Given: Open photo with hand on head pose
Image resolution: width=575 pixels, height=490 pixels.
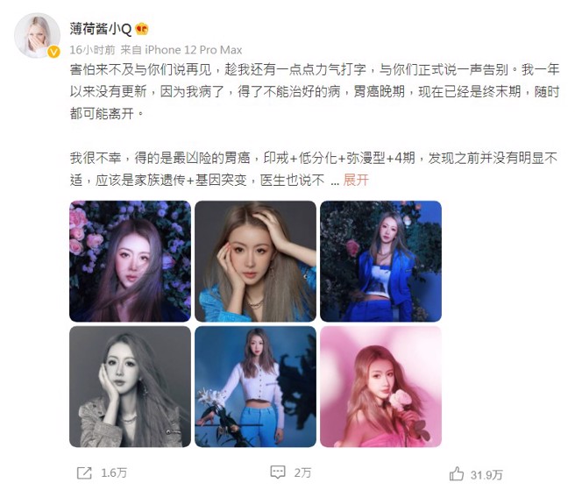Looking at the screenshot, I should coord(255,261).
